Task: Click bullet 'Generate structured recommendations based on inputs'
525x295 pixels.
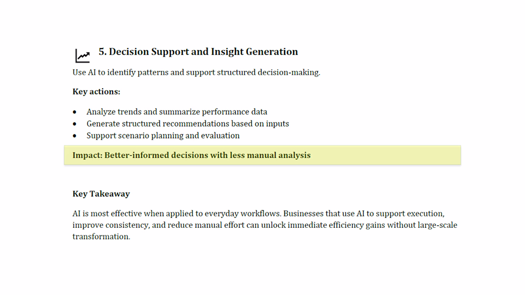Action: coord(188,124)
